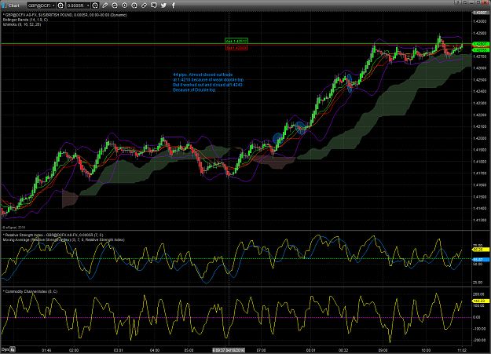Click the yellow RSI value marker on the right axis
The height and width of the screenshot is (354, 491).
click(480, 250)
